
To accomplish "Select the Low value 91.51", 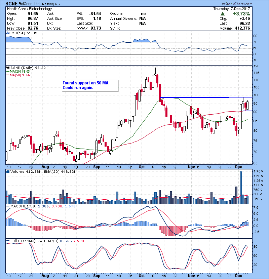I will coord(33,23).
